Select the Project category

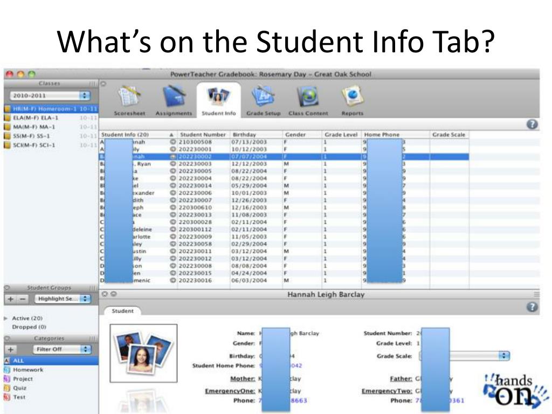(x=23, y=379)
